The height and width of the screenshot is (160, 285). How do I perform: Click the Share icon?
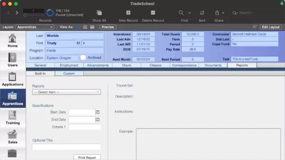click(217, 13)
